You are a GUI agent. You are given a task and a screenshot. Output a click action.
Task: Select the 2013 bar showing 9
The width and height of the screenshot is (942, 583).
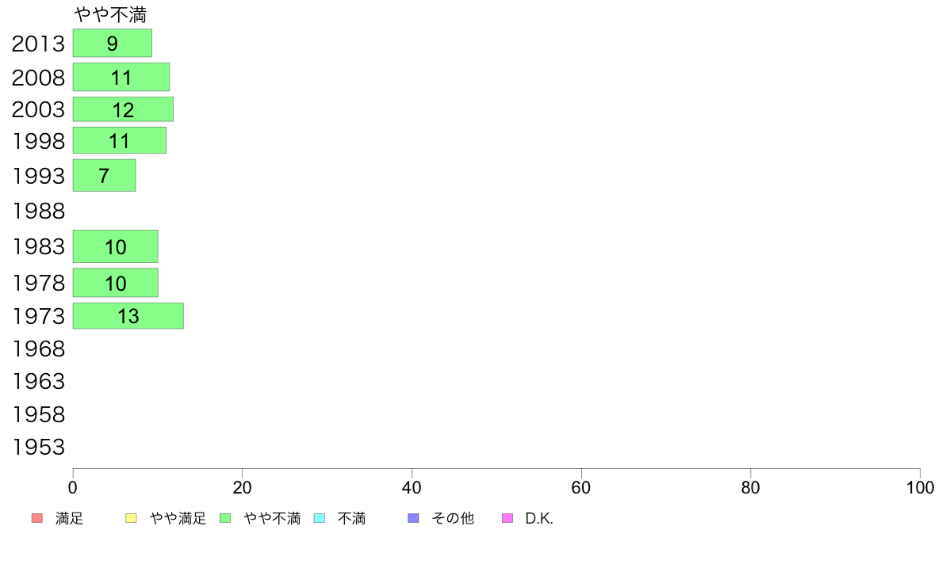pos(113,44)
